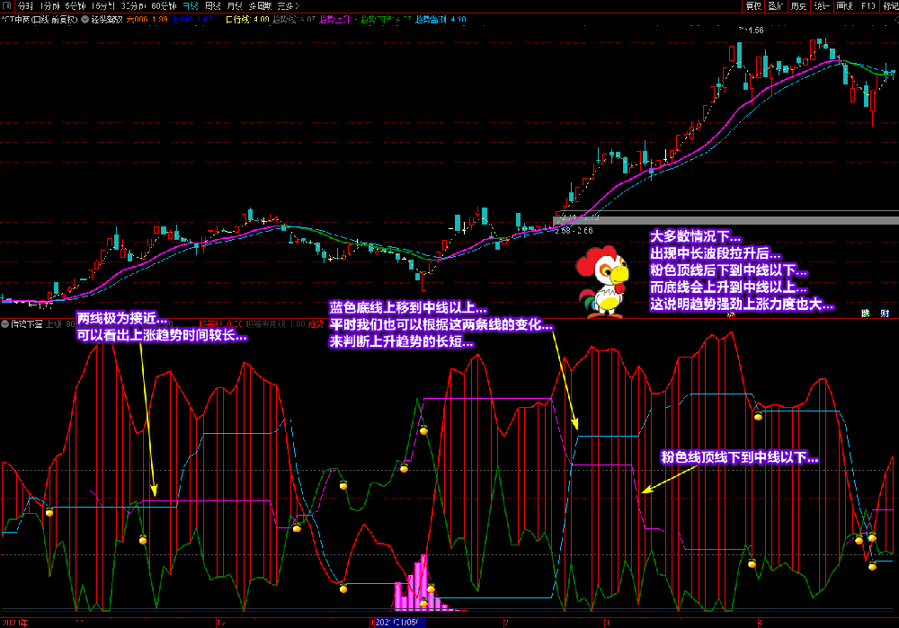Click the 叠加 overlay button
Viewport: 899px width, 628px height.
tap(776, 5)
